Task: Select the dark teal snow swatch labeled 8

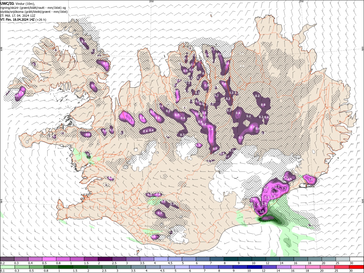Action: [x=231, y=259]
